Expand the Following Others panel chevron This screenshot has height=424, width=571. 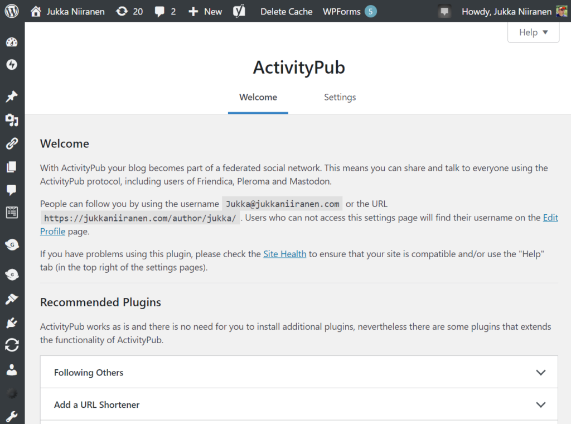[541, 373]
